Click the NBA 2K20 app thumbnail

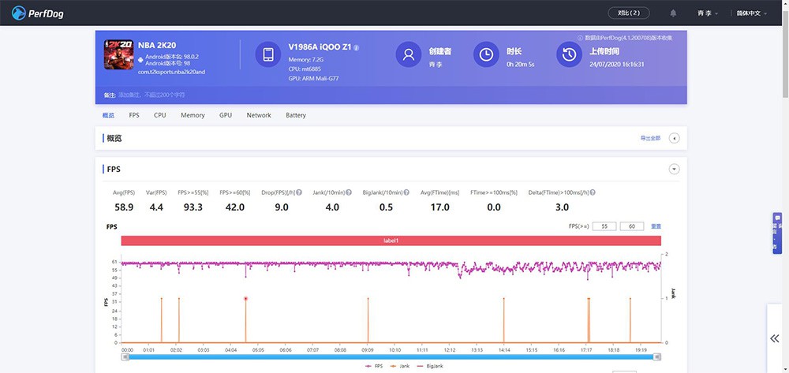click(x=119, y=54)
